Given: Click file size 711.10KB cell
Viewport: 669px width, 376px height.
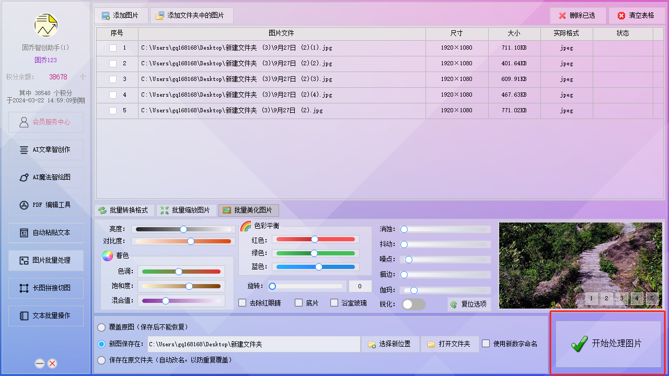Looking at the screenshot, I should coord(514,48).
